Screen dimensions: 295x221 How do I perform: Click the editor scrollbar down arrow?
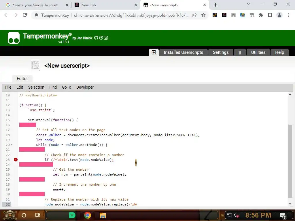click(290, 204)
